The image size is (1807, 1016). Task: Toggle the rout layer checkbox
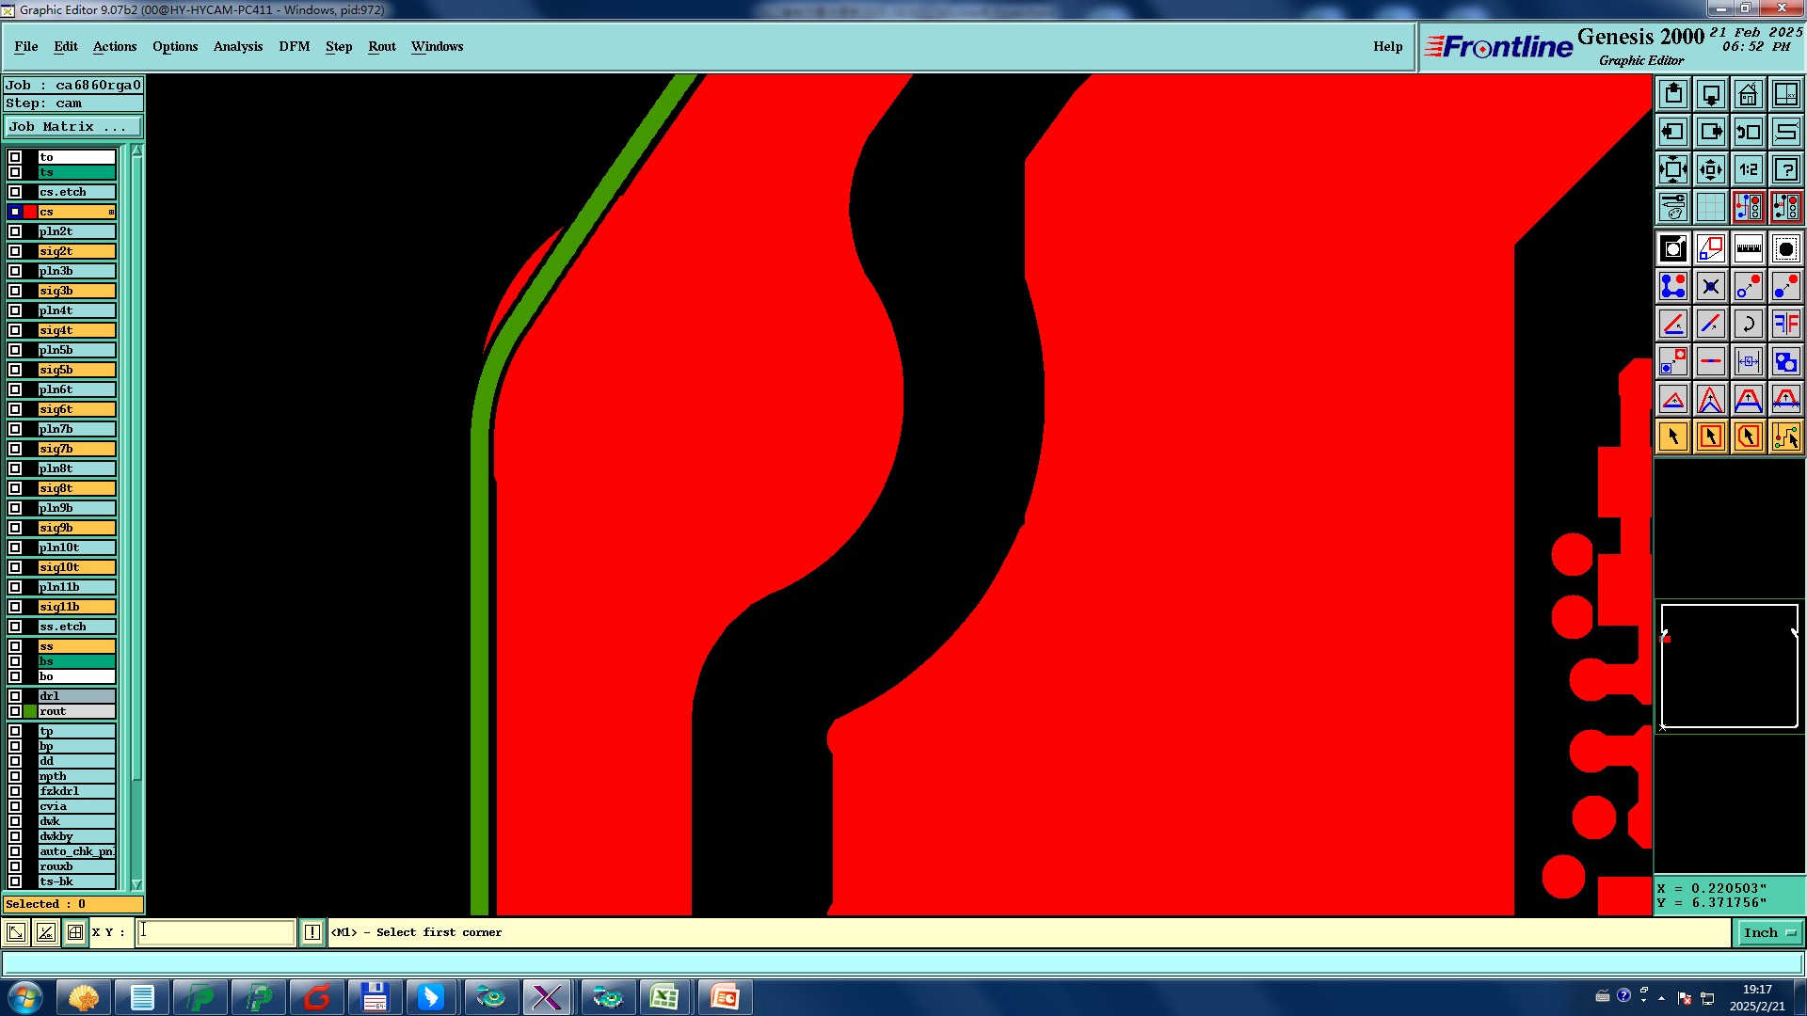click(x=15, y=711)
